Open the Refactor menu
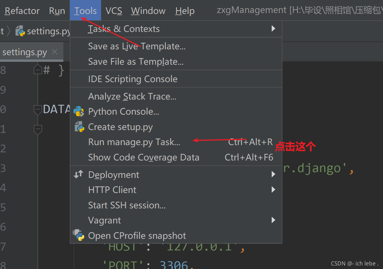Image resolution: width=383 pixels, height=269 pixels. [22, 11]
